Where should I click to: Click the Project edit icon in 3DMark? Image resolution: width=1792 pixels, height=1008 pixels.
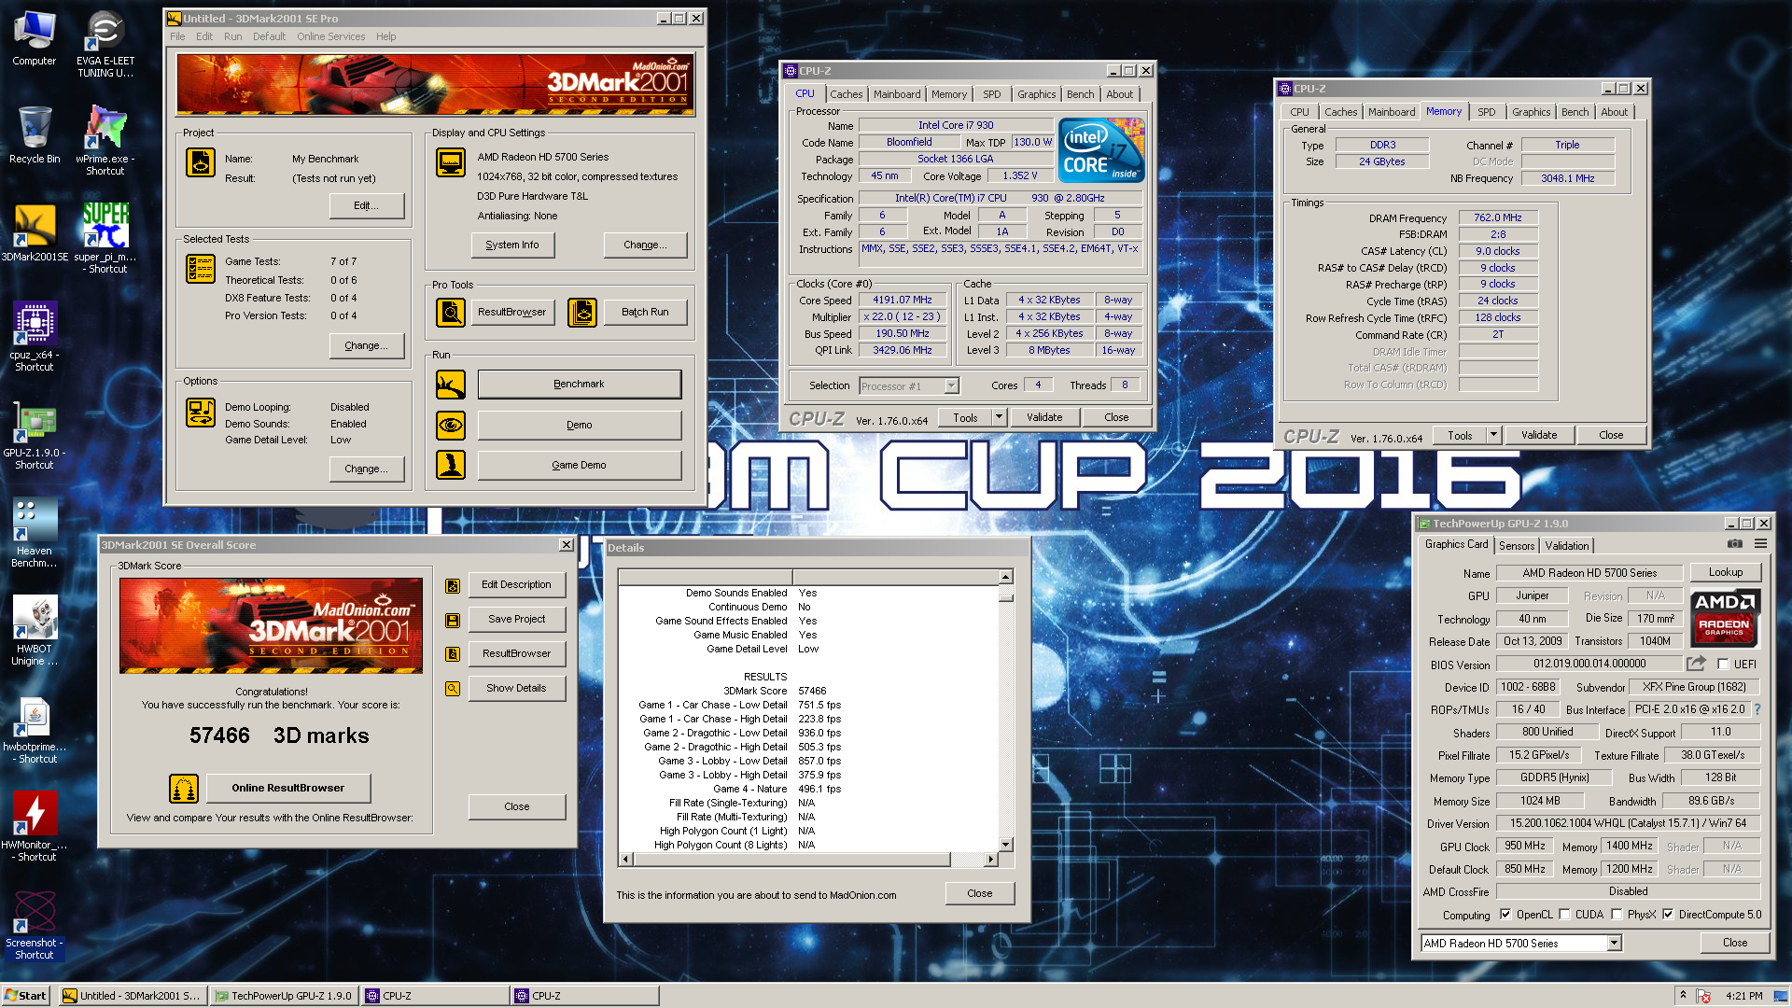(201, 162)
